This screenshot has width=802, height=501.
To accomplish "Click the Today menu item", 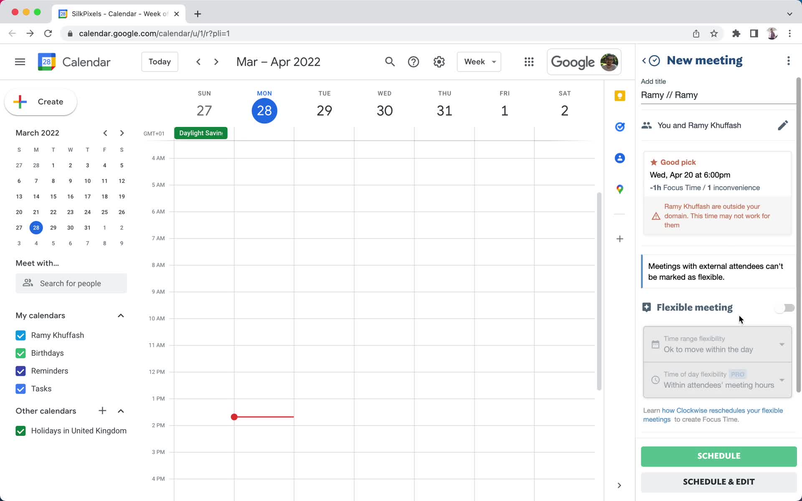I will coord(160,62).
